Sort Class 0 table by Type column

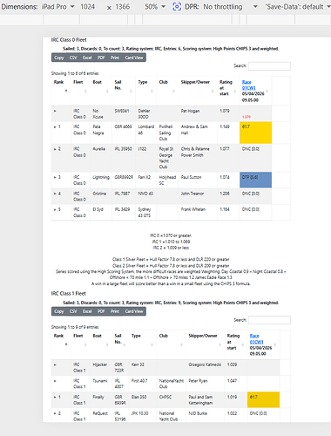coord(145,91)
